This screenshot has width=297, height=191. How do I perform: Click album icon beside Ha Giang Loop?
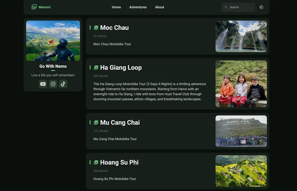tap(96, 68)
